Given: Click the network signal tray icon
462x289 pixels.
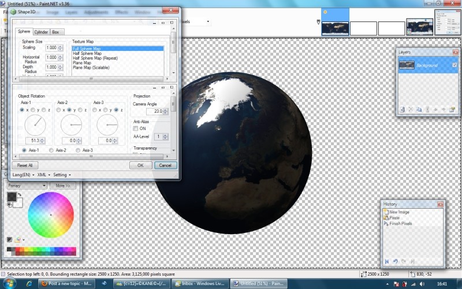Looking at the screenshot, I should click(413, 284).
